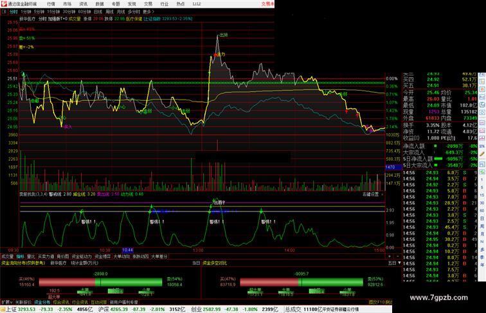Open the 资讯 menu
This screenshot has width=486, height=313.
click(x=83, y=4)
